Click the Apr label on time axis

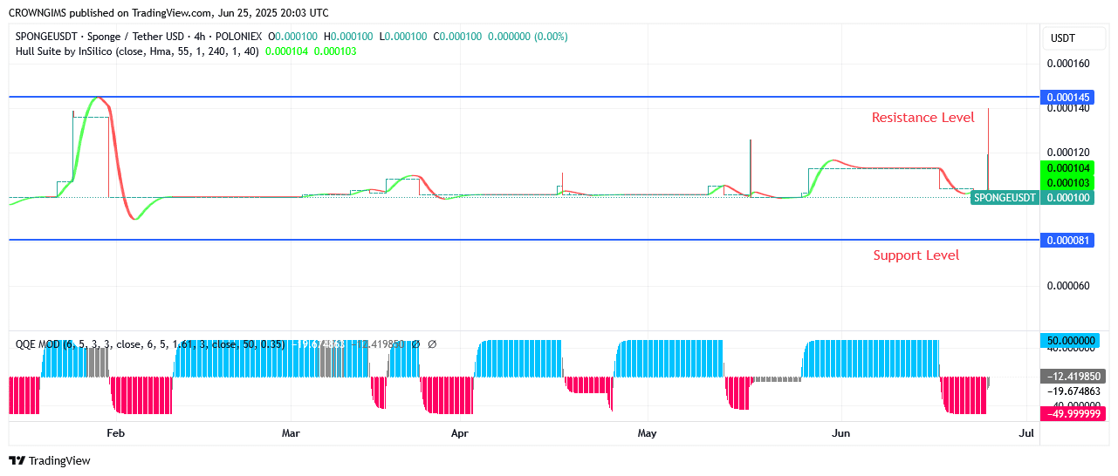pyautogui.click(x=459, y=433)
